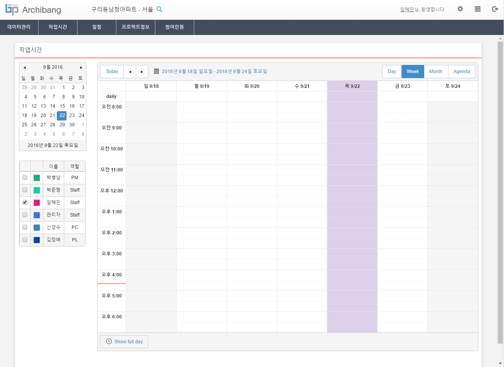Open the 참여인원 menu
504x367 pixels.
click(x=175, y=27)
